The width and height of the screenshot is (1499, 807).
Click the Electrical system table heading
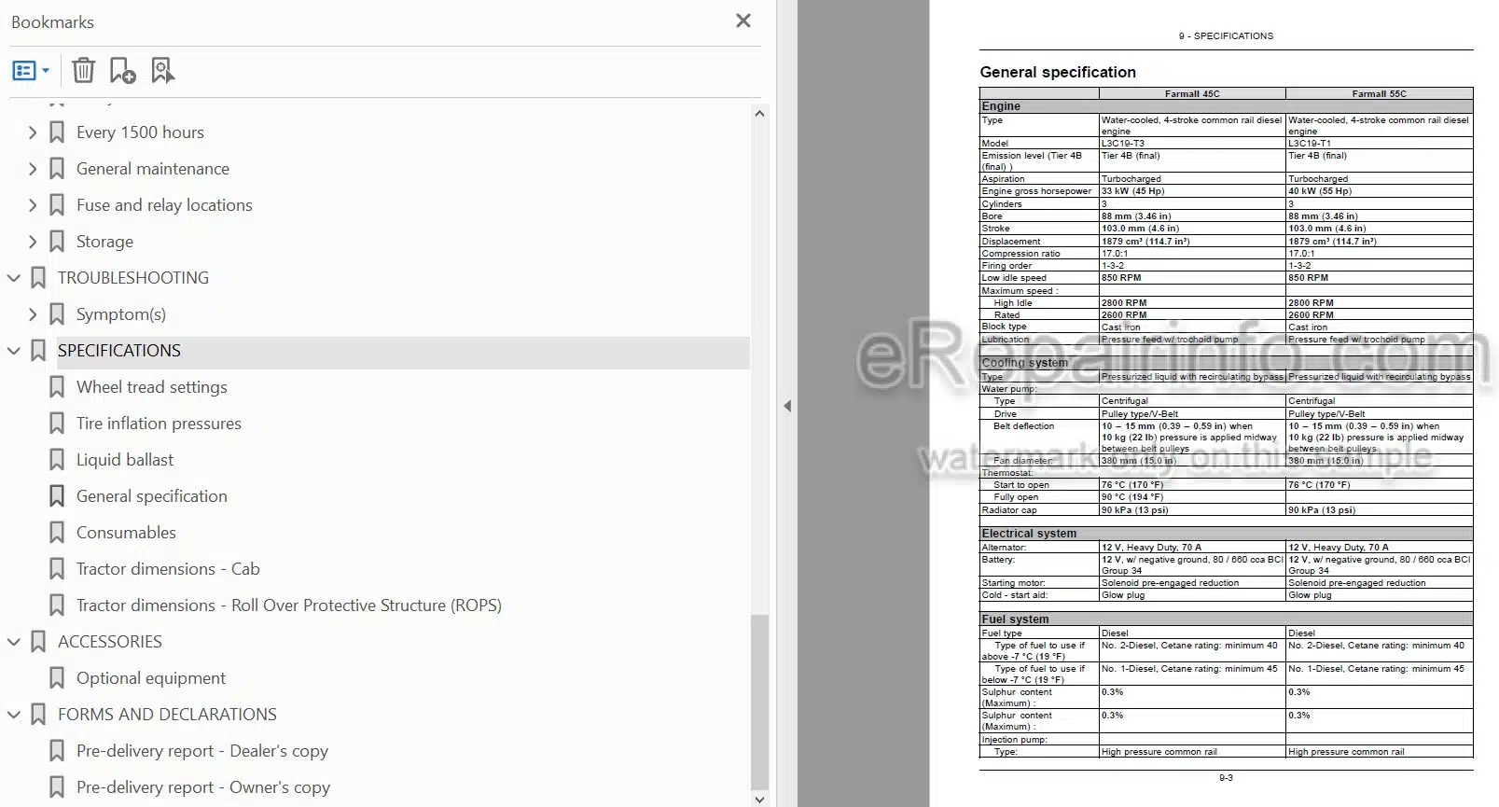point(1029,534)
